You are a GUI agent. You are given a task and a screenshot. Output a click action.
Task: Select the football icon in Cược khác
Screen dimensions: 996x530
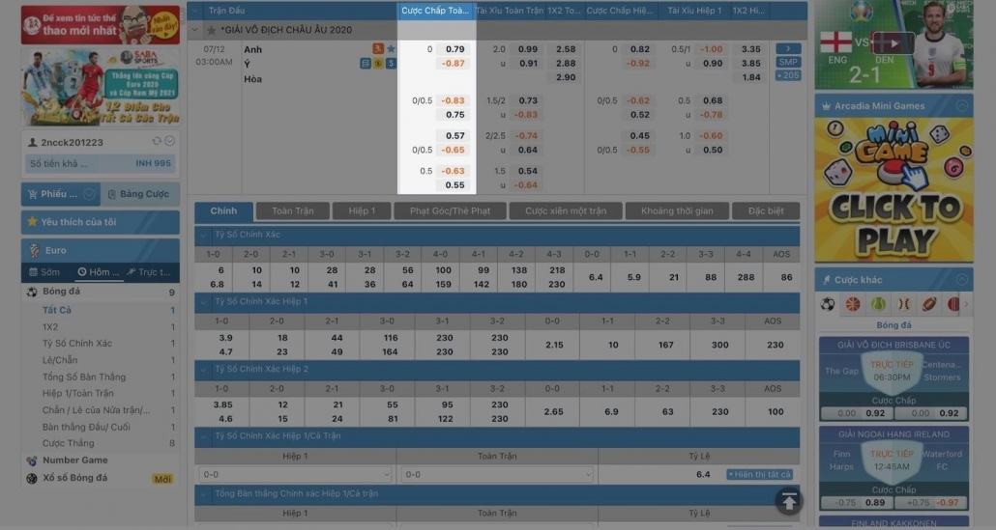(x=827, y=304)
